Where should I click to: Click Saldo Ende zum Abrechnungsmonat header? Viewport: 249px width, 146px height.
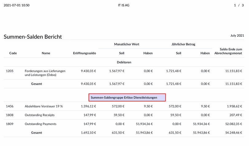(228, 51)
